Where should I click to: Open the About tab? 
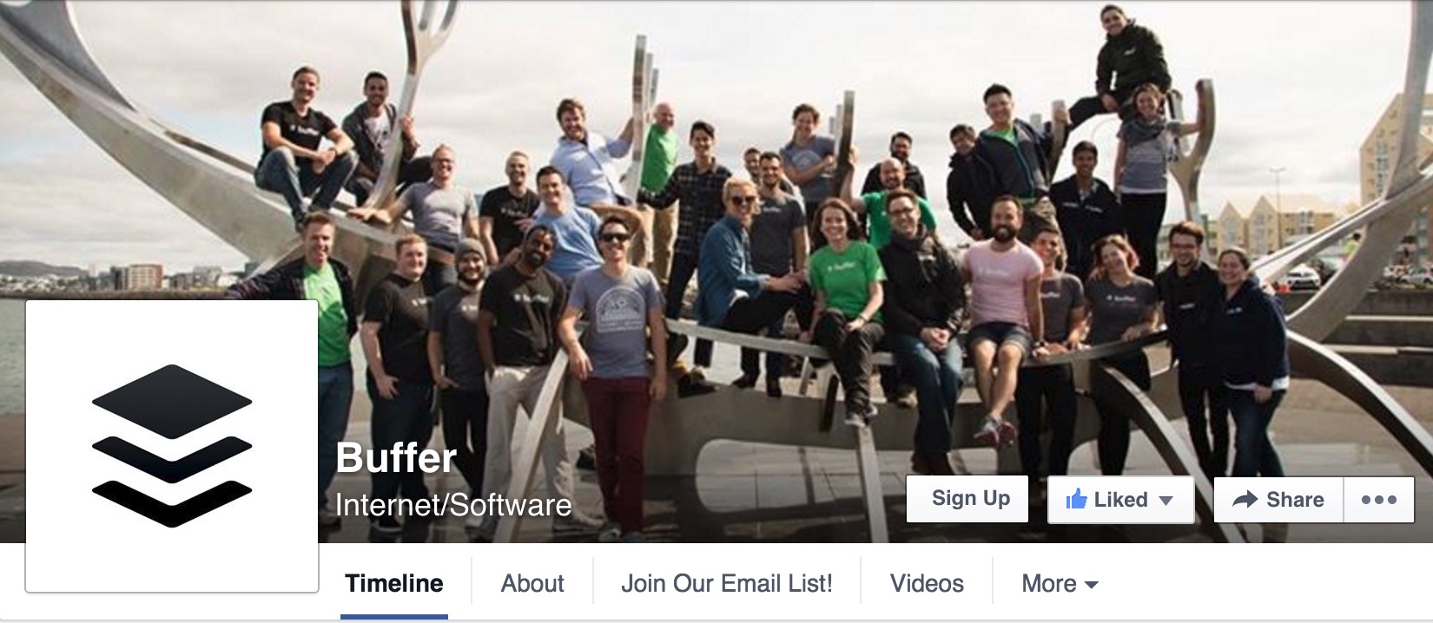pyautogui.click(x=532, y=583)
